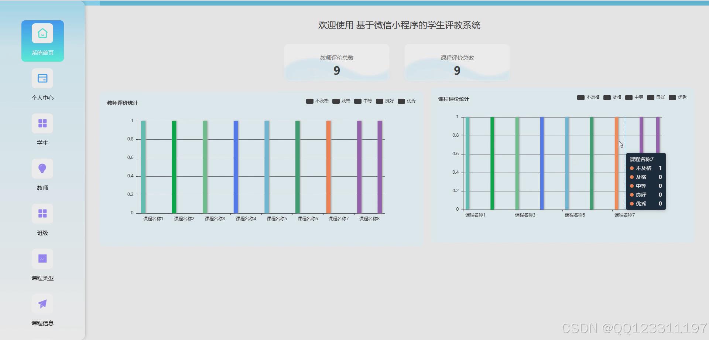Select the 个人中心 profile icon
The width and height of the screenshot is (709, 340).
click(x=42, y=78)
